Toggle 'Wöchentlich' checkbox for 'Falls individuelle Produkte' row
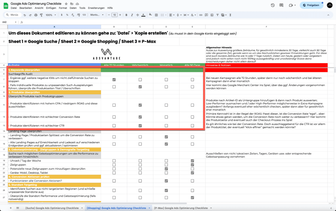336x211 pixels. (x=140, y=87)
